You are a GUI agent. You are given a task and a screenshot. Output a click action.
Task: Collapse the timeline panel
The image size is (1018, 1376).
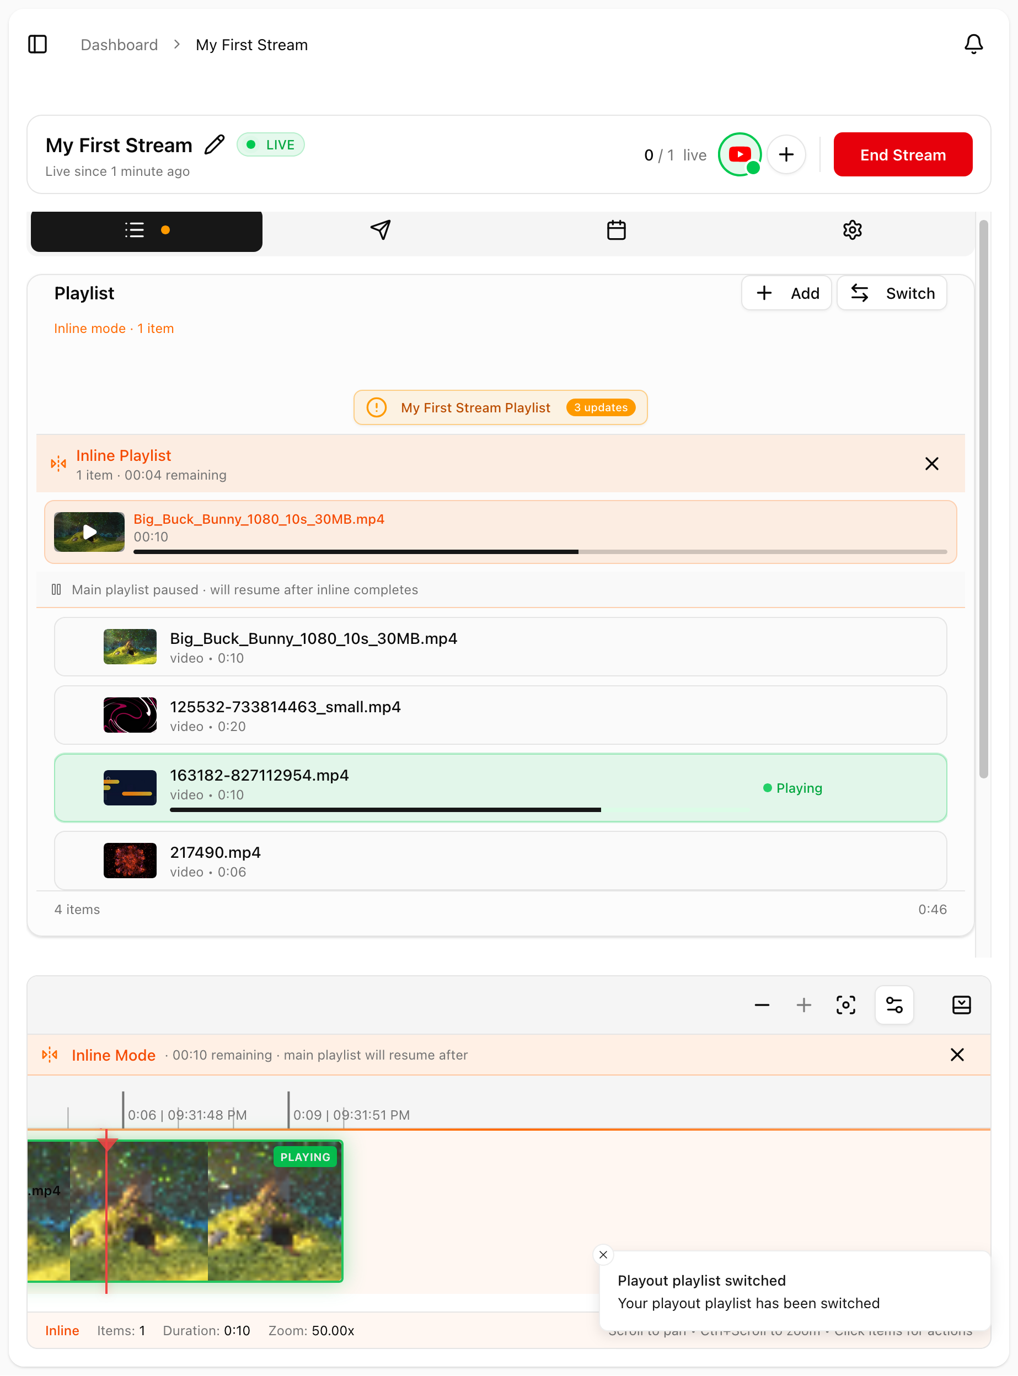(x=961, y=1005)
